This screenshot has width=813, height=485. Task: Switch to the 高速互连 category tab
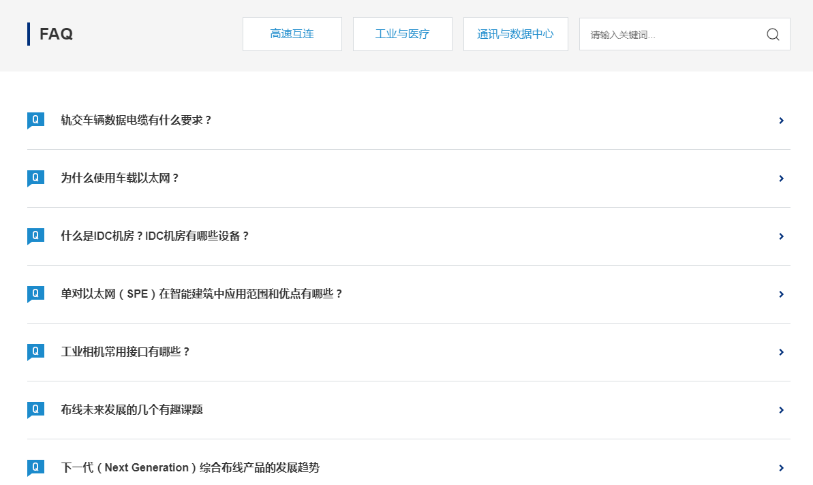(292, 34)
